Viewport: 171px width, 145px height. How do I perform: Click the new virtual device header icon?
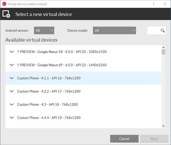6,14
